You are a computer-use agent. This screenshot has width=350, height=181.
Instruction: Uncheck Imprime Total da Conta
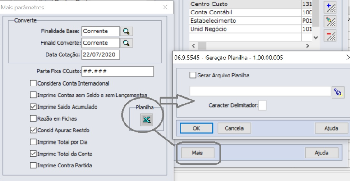pyautogui.click(x=33, y=154)
